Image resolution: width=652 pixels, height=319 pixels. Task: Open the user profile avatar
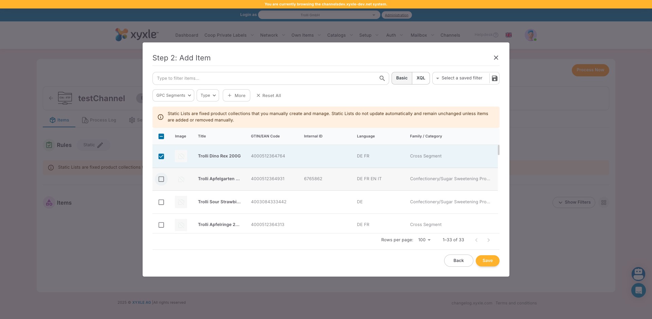pos(530,35)
